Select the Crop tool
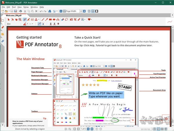Screen dimensions: 174x131 (x=75, y=19)
